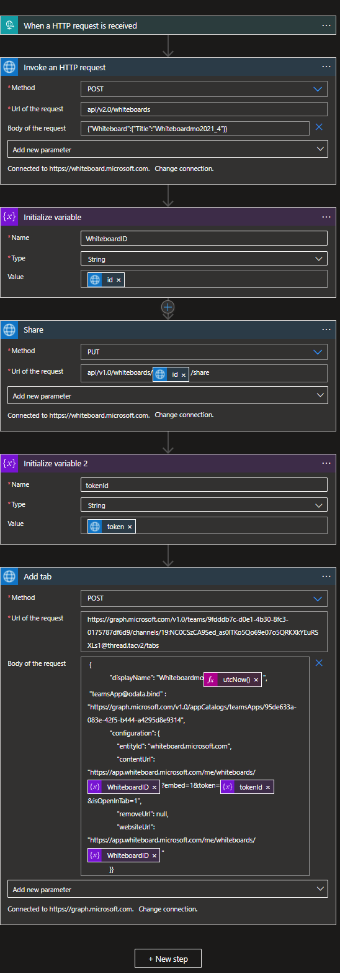Open ellipsis menu of Initialize variable
Viewport: 340px width, 973px height.
(x=326, y=217)
